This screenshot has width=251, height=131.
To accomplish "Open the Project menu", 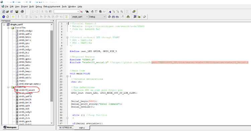I will point(24,7).
